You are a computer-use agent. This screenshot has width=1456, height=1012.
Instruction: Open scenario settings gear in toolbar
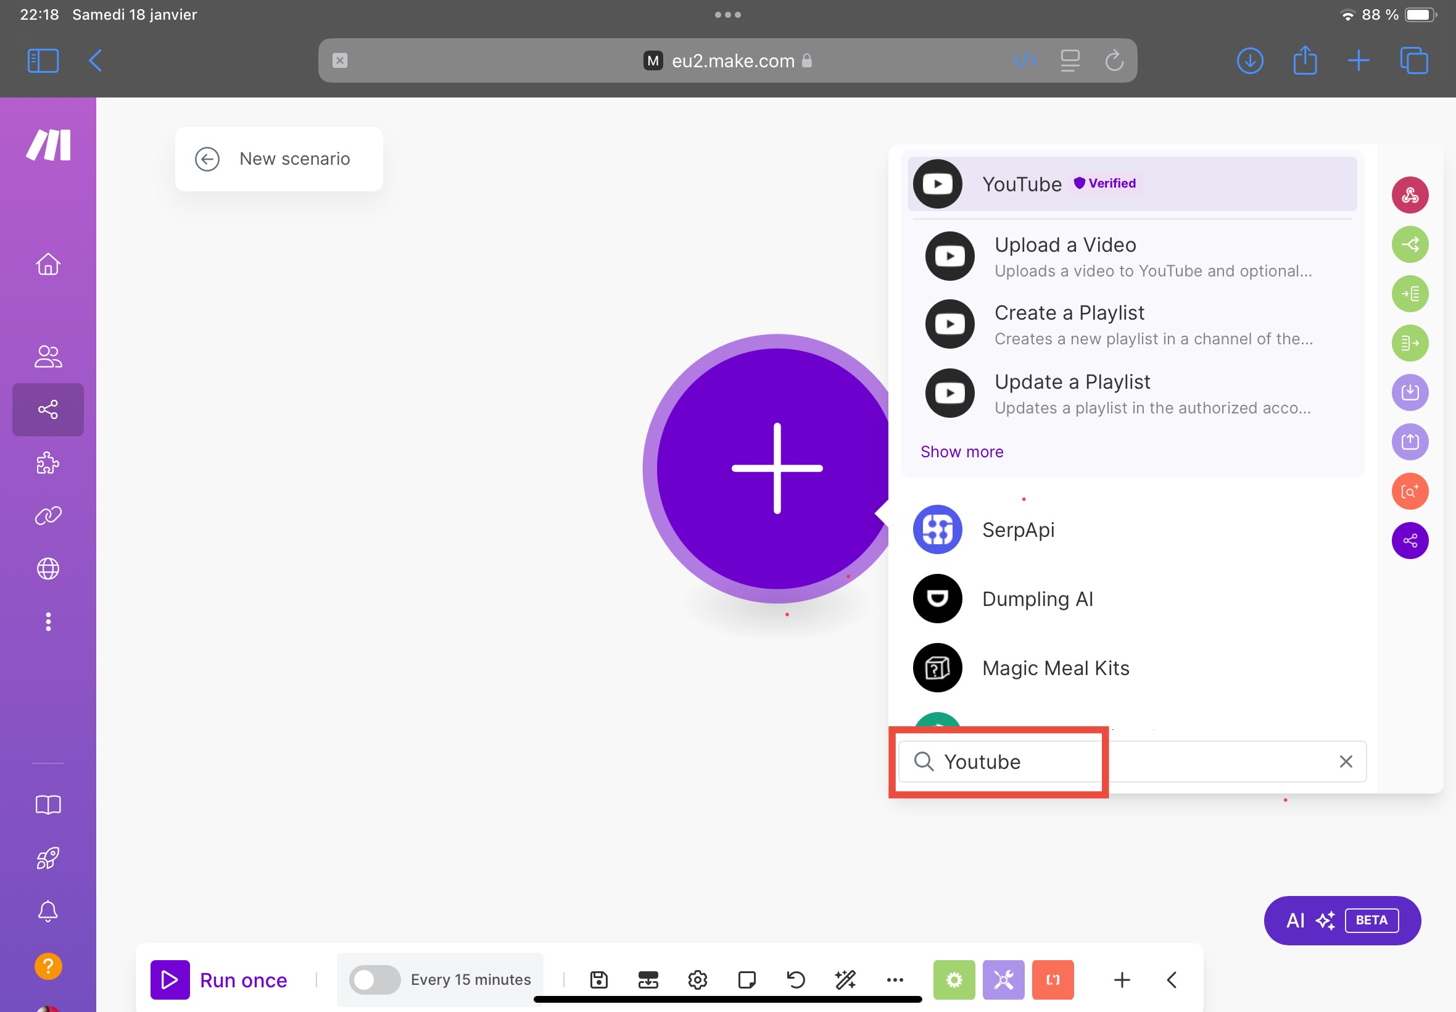(x=697, y=980)
